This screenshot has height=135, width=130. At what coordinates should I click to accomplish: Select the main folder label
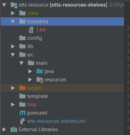[42, 63]
